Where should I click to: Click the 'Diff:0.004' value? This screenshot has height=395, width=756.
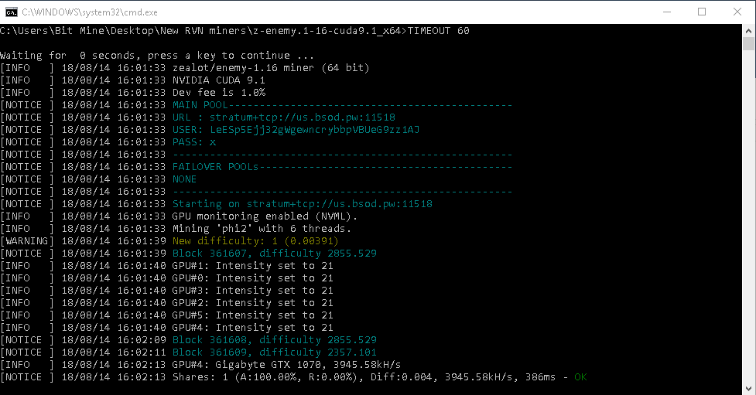(401, 377)
